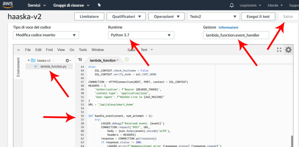The image size is (299, 147).
Task: Click the 'def handle_event' code line
Action: 121,116
